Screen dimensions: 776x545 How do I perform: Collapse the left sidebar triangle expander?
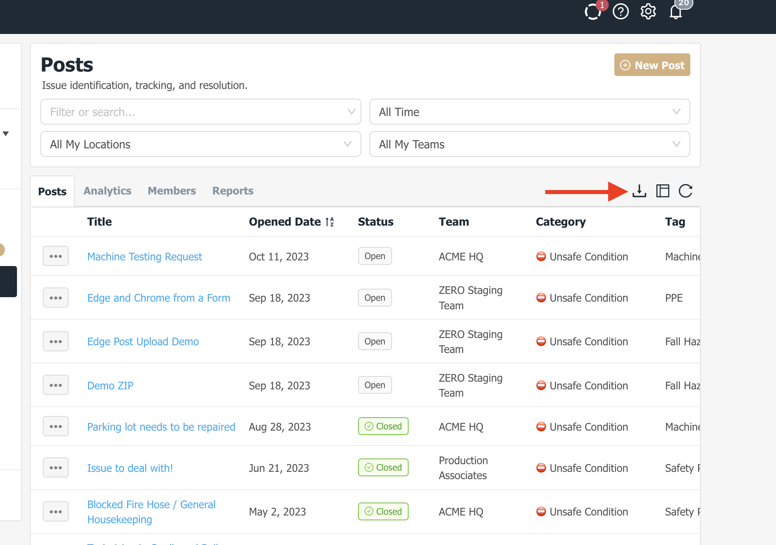(6, 133)
